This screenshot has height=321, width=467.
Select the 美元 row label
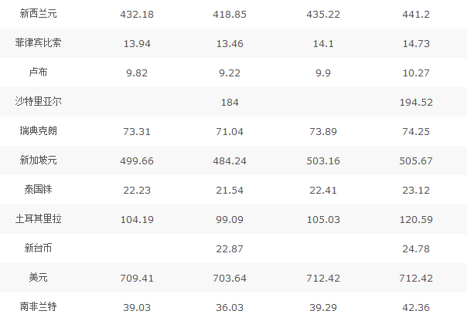point(39,278)
